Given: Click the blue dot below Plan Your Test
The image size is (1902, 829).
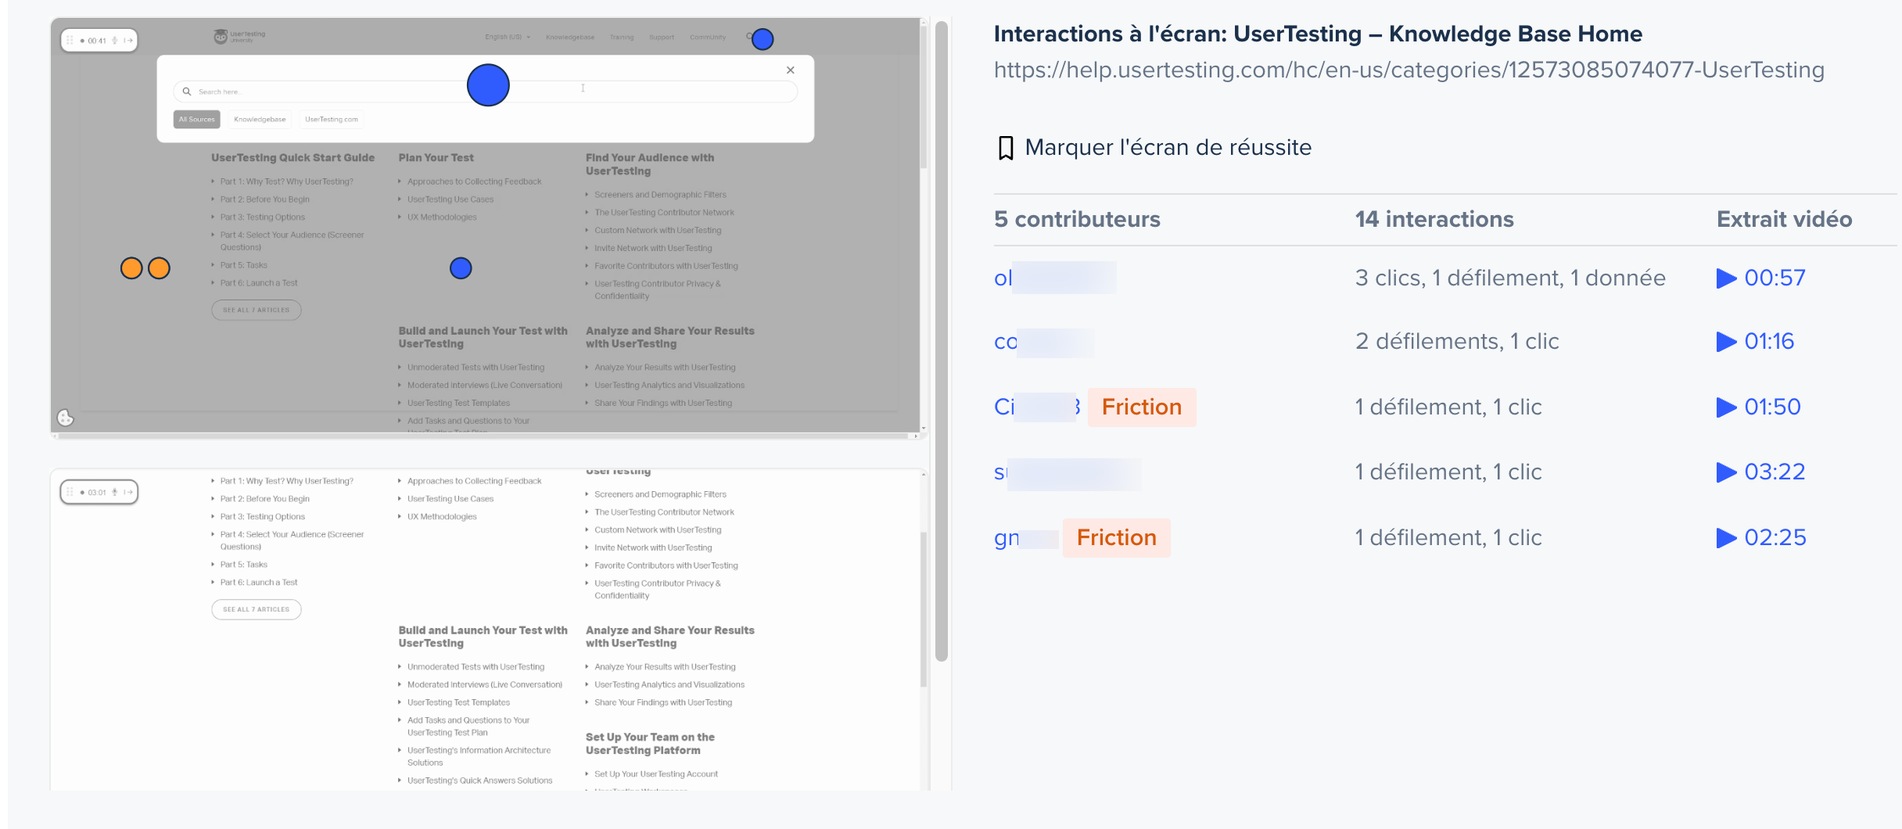Looking at the screenshot, I should 461,268.
